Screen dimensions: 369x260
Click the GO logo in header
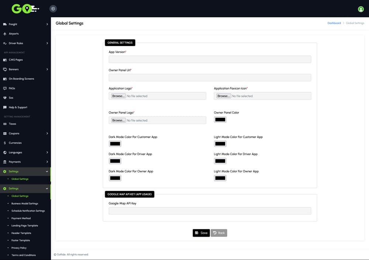tap(25, 8)
